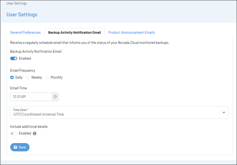Select the Daily frequency radio button

pyautogui.click(x=12, y=77)
